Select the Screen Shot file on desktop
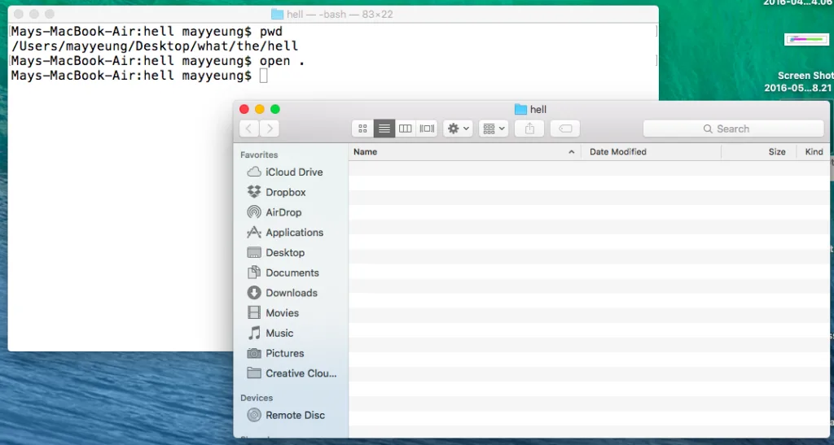This screenshot has height=445, width=834. coord(805,63)
